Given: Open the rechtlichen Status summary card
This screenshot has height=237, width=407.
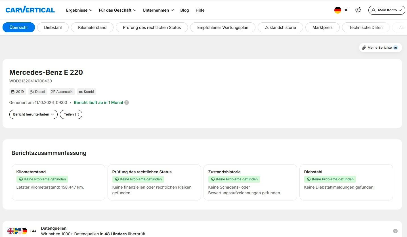Looking at the screenshot, I should pos(154,182).
